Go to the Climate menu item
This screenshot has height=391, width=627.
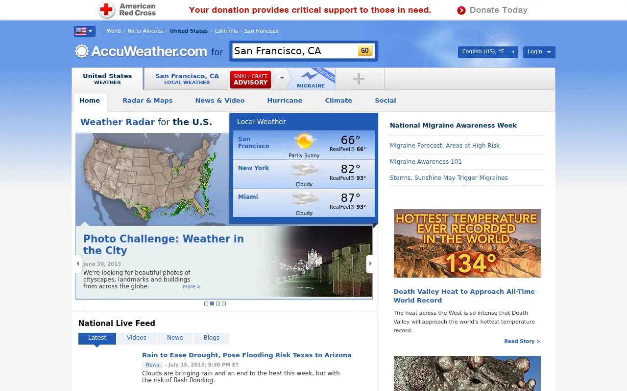coord(338,101)
